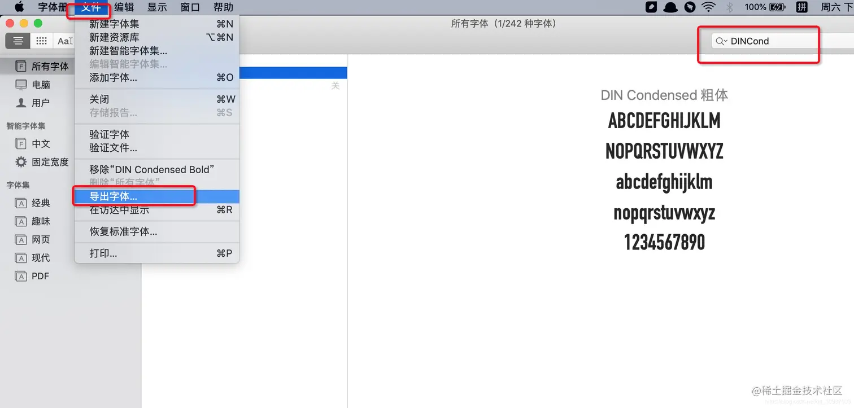Select 用户 in the sidebar
The height and width of the screenshot is (408, 854).
(41, 103)
